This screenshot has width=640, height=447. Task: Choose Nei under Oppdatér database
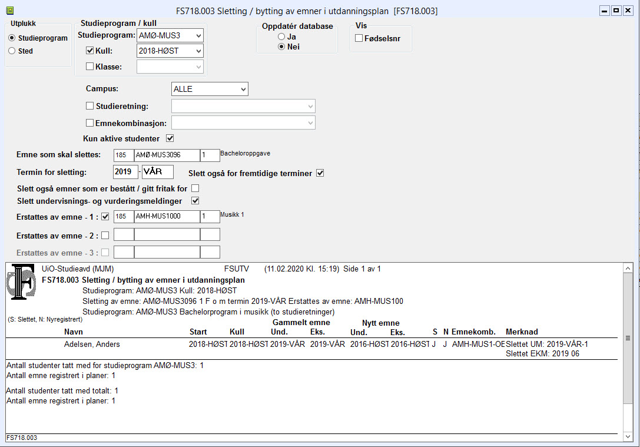pyautogui.click(x=281, y=47)
